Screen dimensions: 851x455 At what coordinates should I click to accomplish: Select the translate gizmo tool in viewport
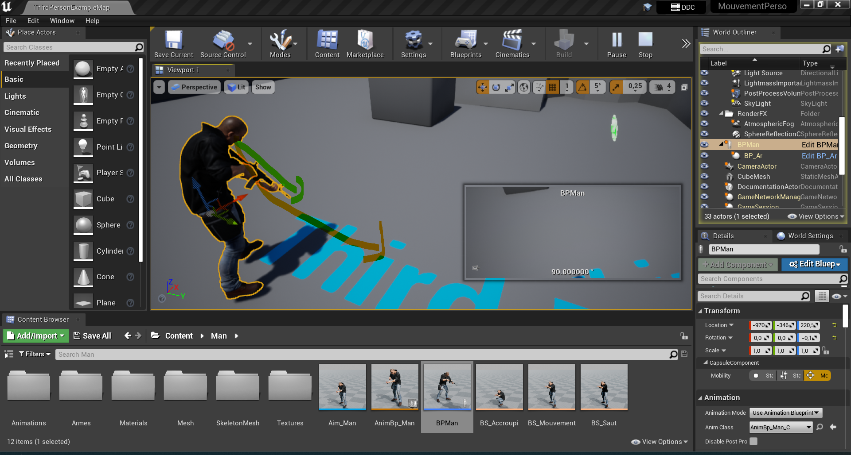[483, 87]
